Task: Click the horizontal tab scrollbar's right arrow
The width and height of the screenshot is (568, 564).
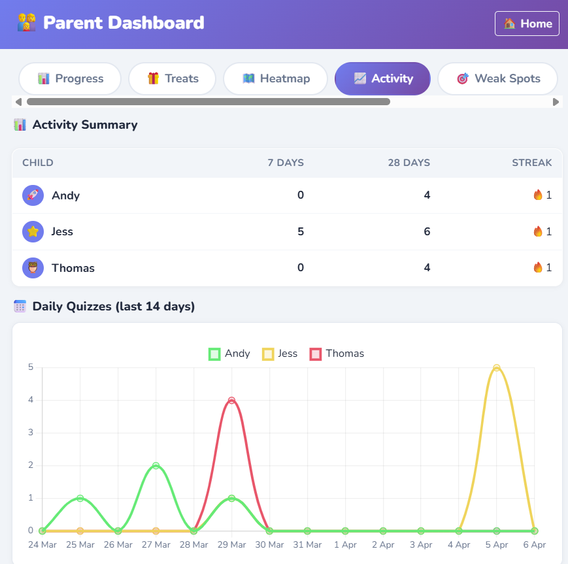Action: click(x=557, y=102)
